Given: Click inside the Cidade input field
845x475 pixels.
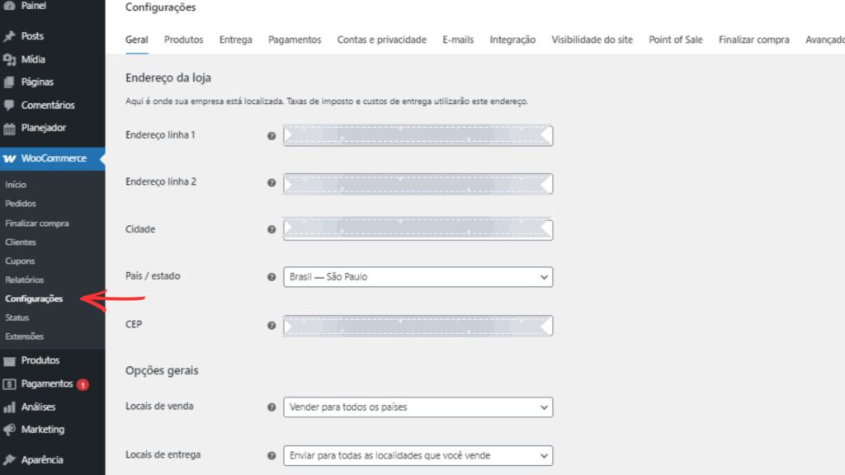Looking at the screenshot, I should pos(418,228).
